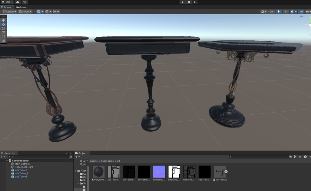Viewport: 311px width, 191px height.
Task: Select sideTable1 in Hierarchy
Action: click(x=21, y=170)
